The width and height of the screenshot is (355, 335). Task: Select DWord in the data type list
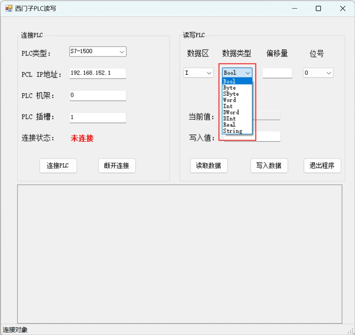[x=237, y=112]
